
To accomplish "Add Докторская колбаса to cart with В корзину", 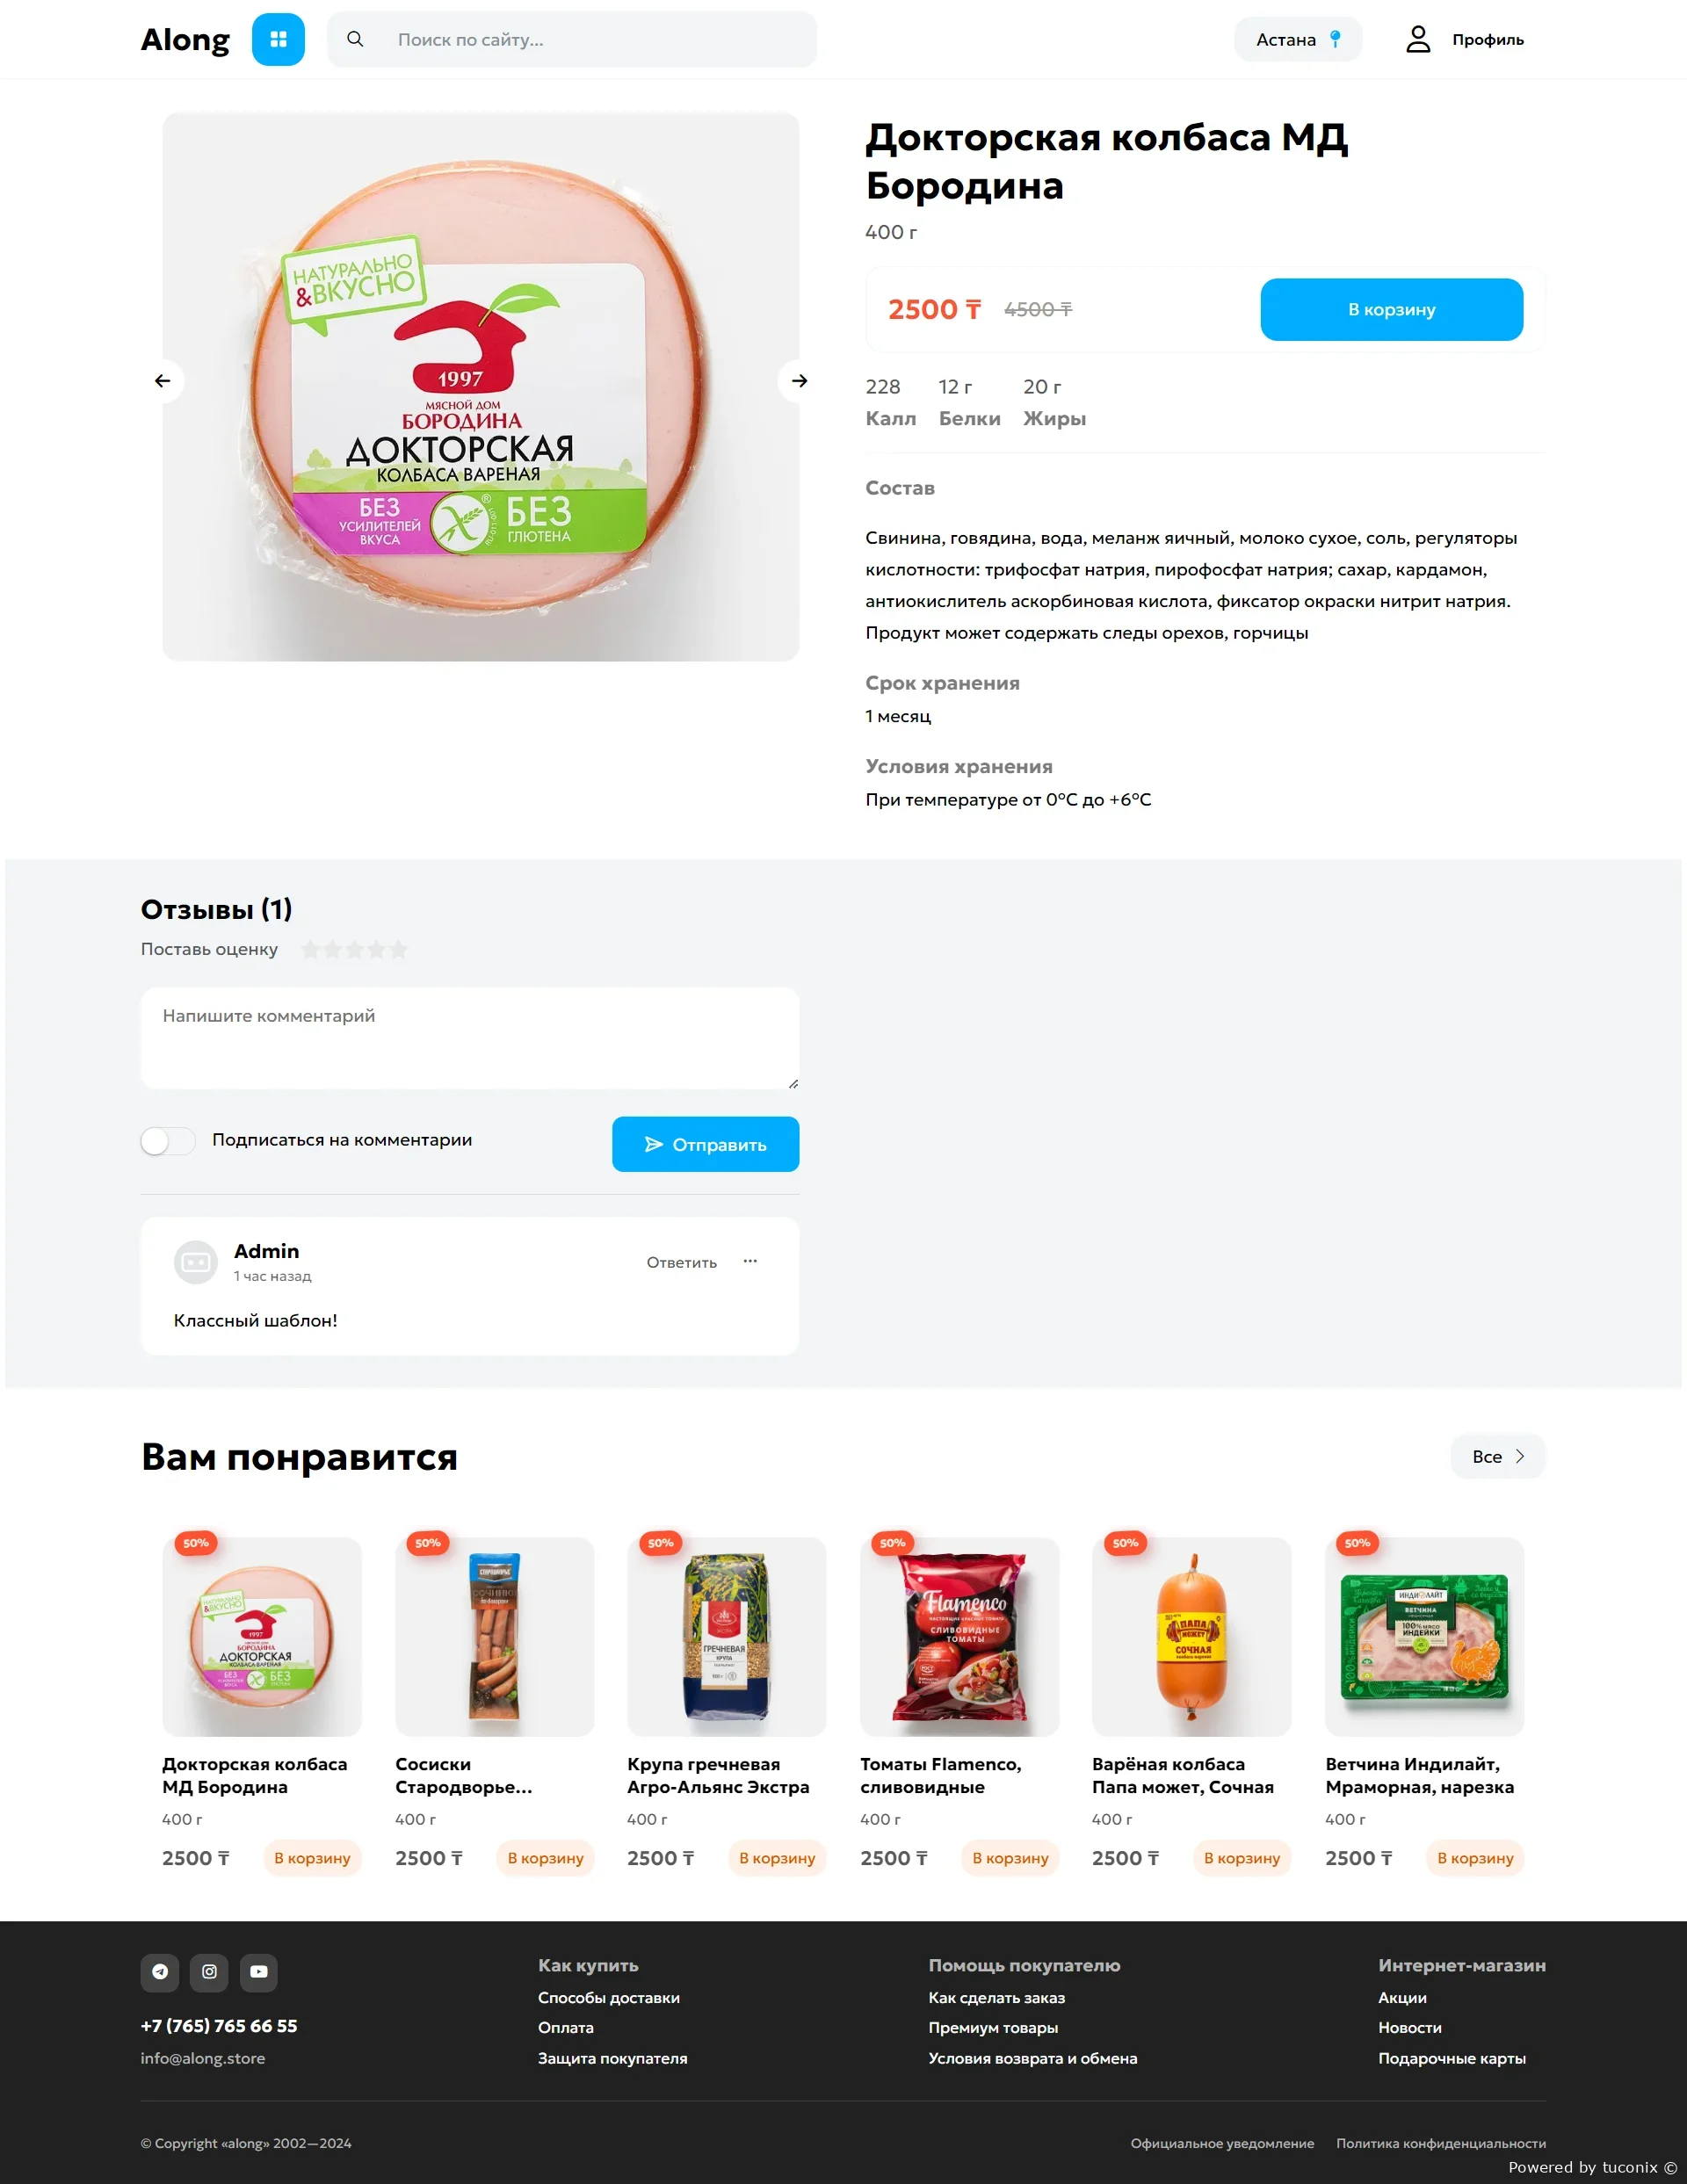I will pyautogui.click(x=1391, y=310).
